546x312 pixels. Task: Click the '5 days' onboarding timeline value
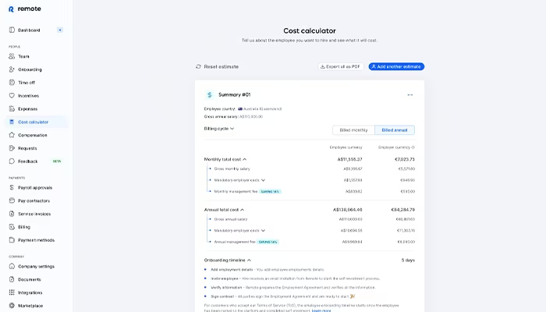tap(408, 260)
